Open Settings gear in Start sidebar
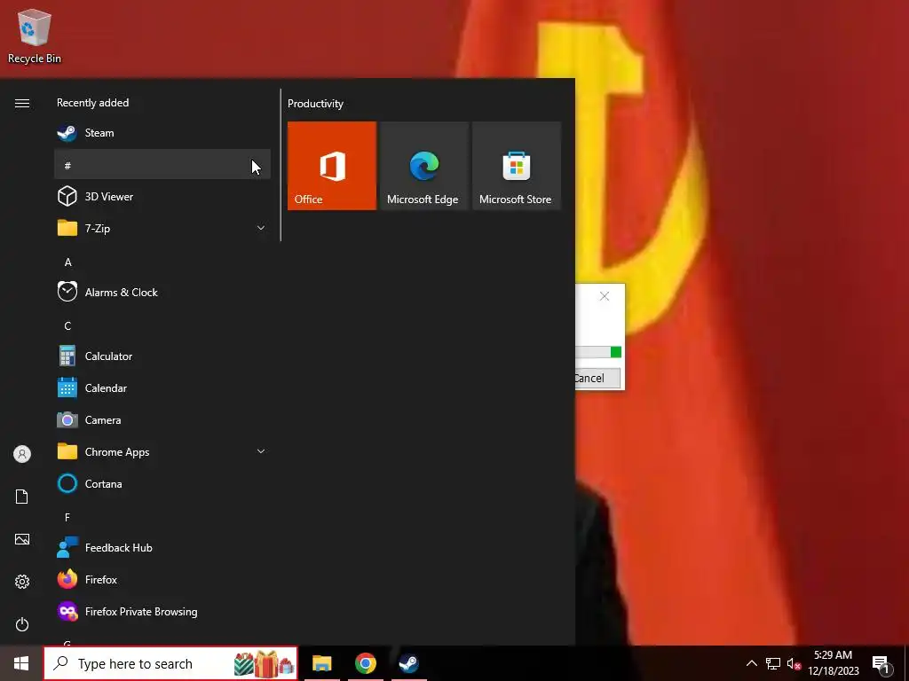 point(22,582)
